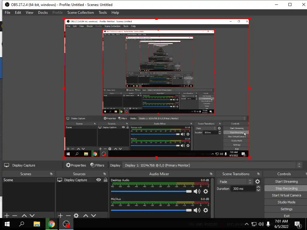Open the notification center

pyautogui.click(x=298, y=224)
